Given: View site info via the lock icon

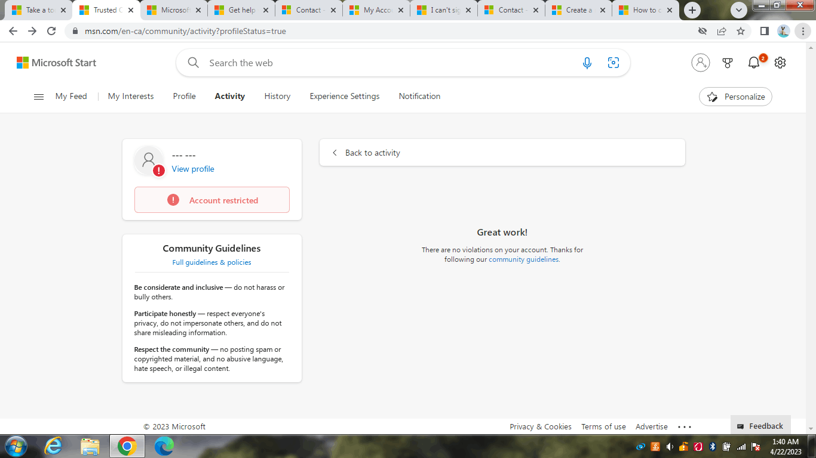Looking at the screenshot, I should click(x=75, y=31).
